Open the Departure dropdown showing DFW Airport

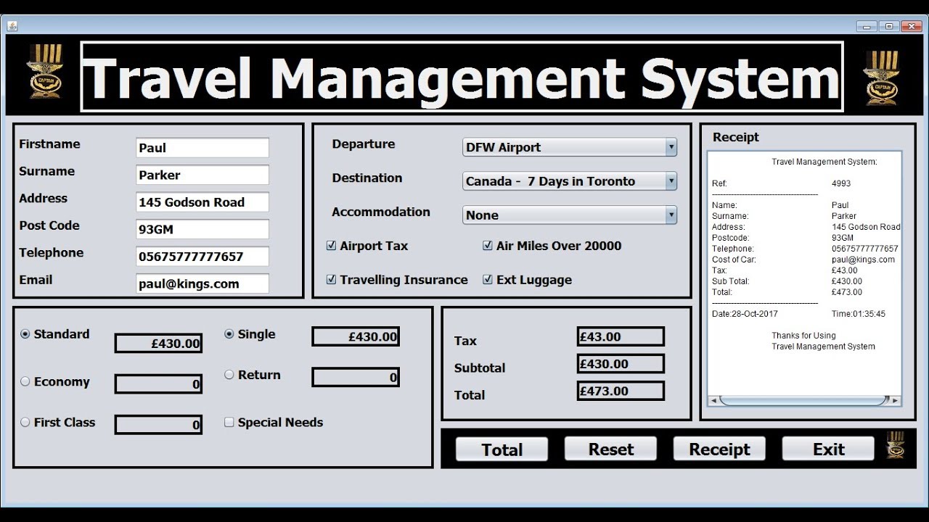pyautogui.click(x=570, y=147)
